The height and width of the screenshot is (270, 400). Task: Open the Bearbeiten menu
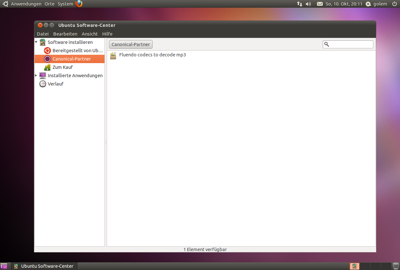pyautogui.click(x=65, y=34)
